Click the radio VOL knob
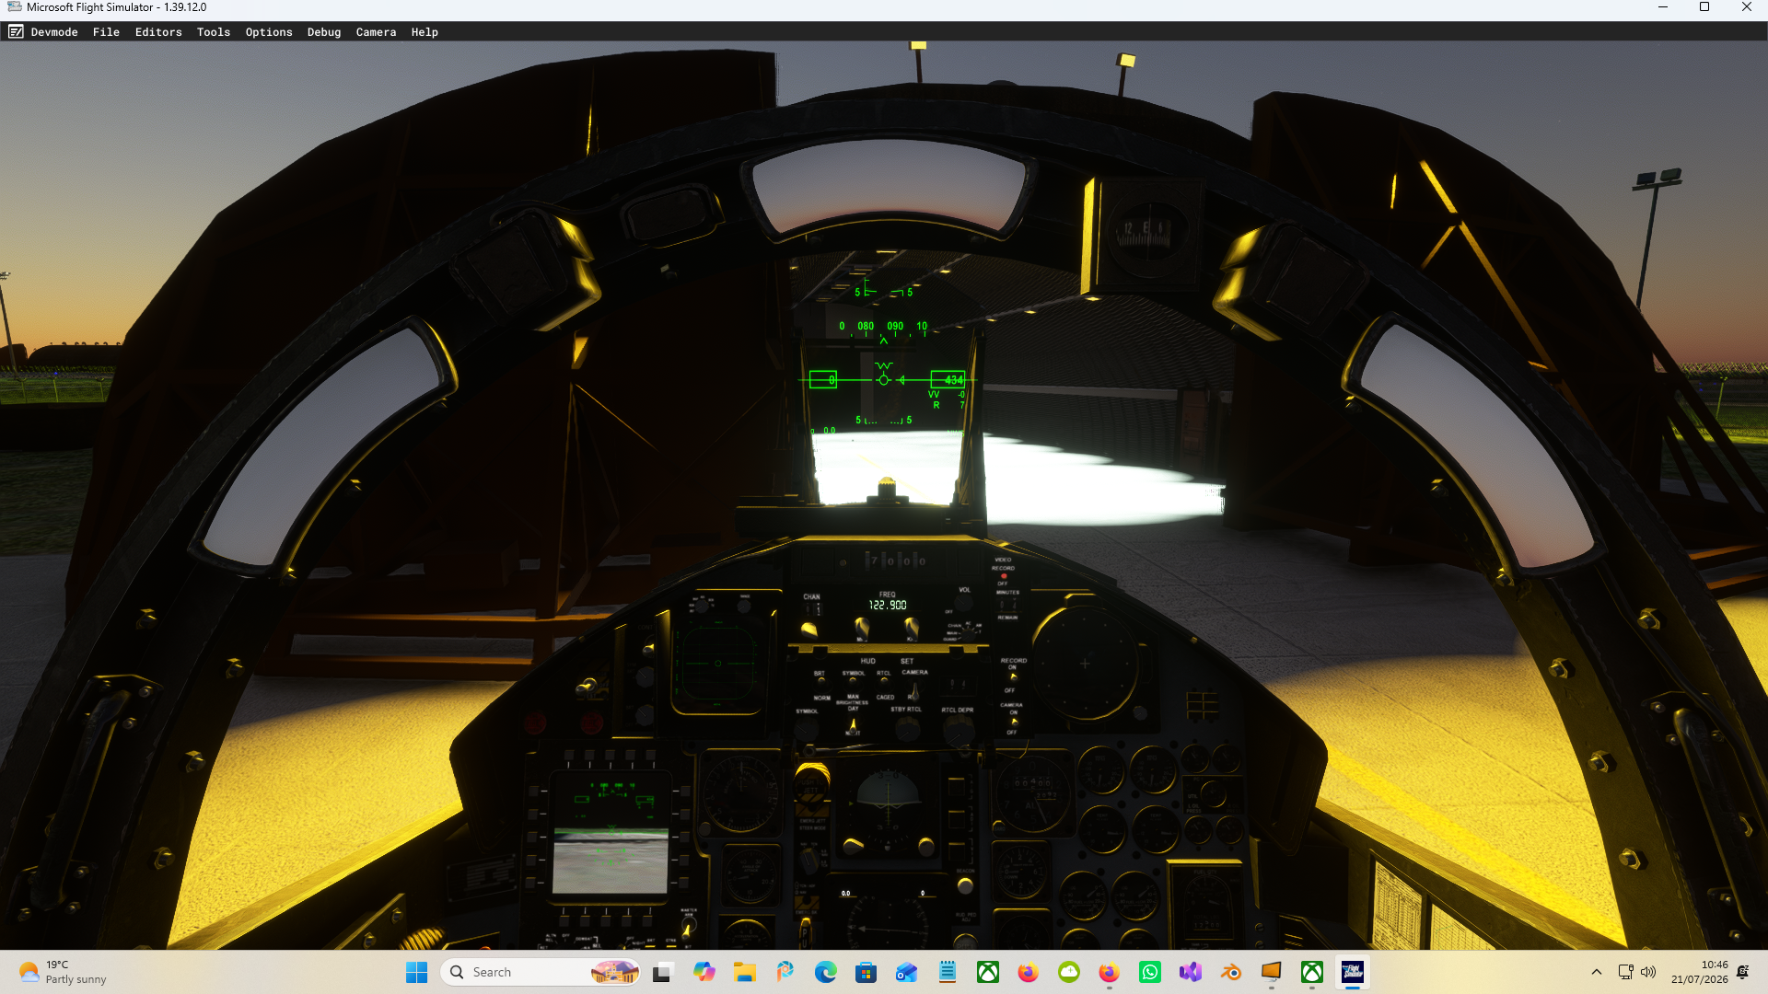The image size is (1768, 994). [963, 604]
